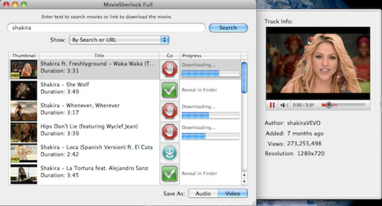Screen dimensions: 382x206
Task: Select the title Shakira – Whenever, Wherever
Action: (80, 106)
